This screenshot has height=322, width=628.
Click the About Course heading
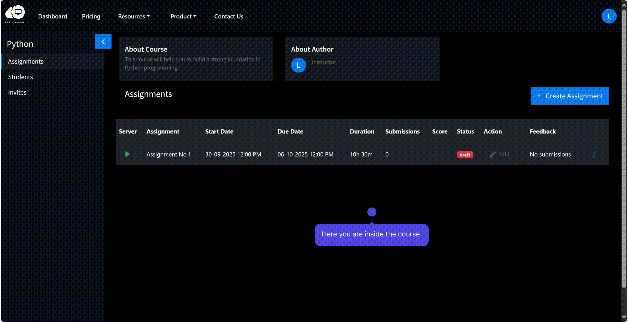coord(146,49)
